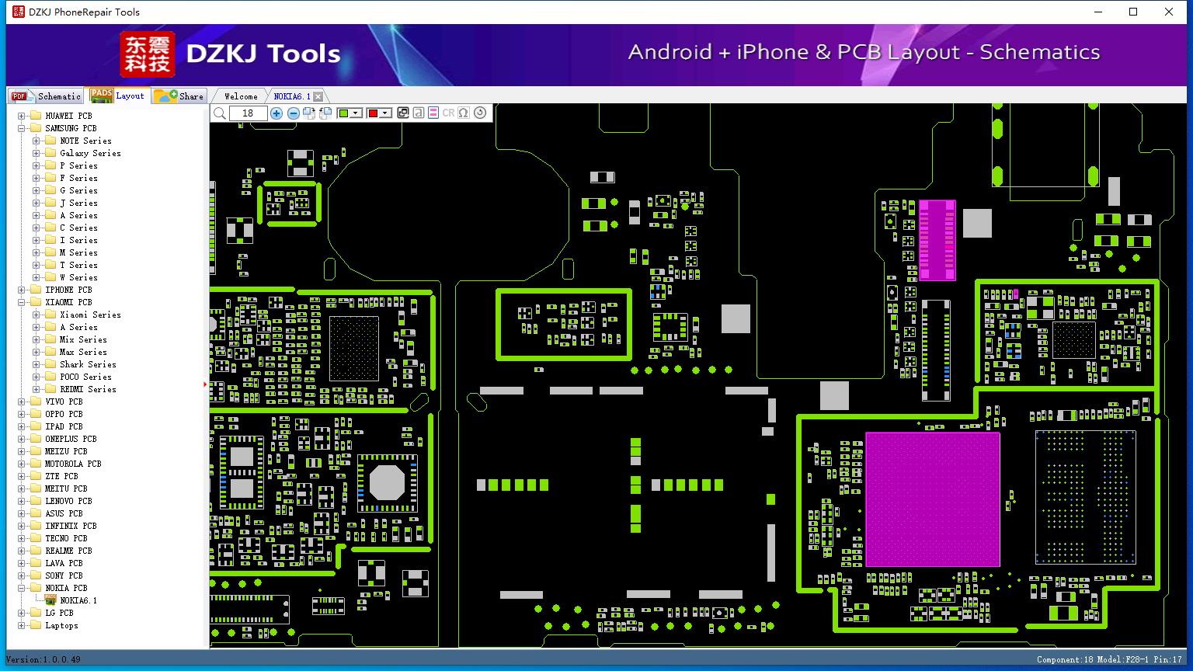Viewport: 1193px width, 671px height.
Task: Click the rotate counter-clockwise pages icon
Action: coord(325,113)
